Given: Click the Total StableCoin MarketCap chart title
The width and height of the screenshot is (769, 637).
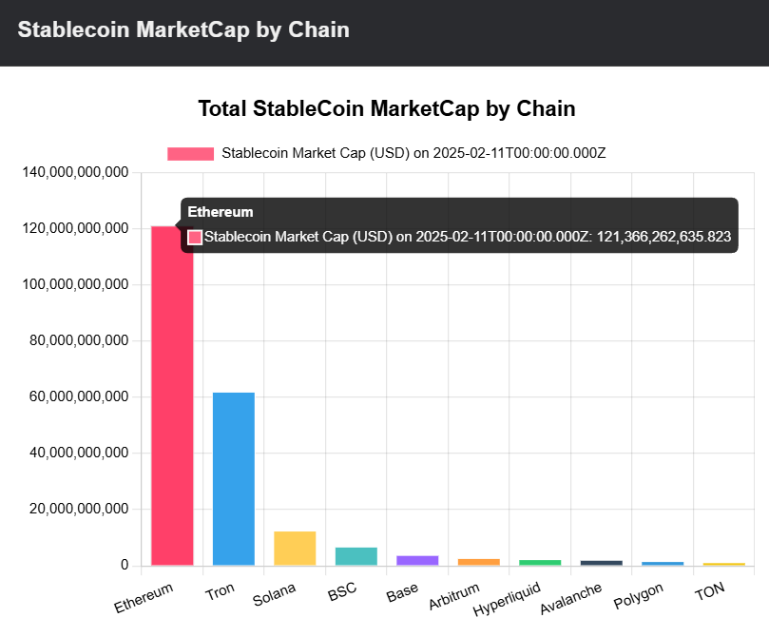Looking at the screenshot, I should [386, 108].
